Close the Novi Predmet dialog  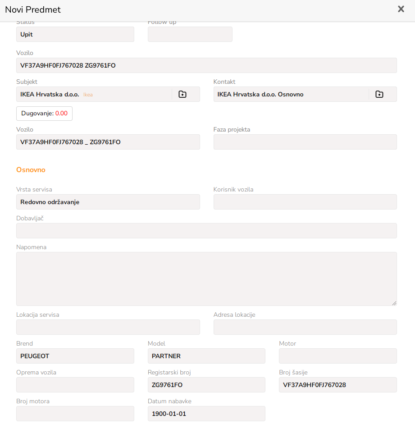(401, 9)
